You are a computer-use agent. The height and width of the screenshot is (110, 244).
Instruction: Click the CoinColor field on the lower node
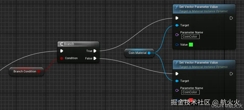(190, 92)
